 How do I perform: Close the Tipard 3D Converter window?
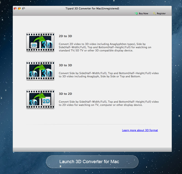tap(15, 9)
